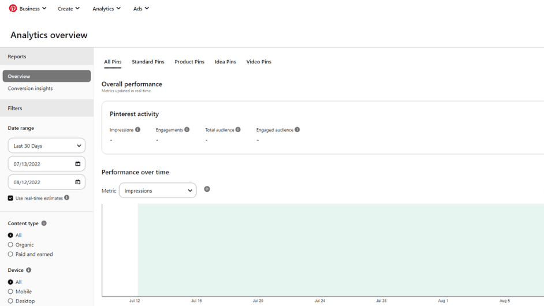This screenshot has width=544, height=306.
Task: Click the end date field 08/12/2022
Action: point(47,182)
